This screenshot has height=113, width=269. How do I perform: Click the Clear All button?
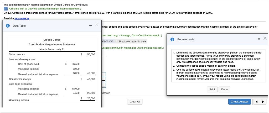click(x=135, y=102)
